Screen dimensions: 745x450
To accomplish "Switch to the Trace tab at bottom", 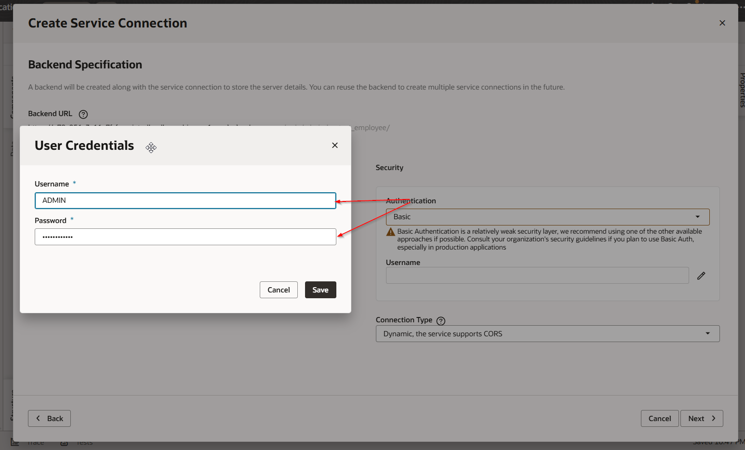I will tap(35, 443).
